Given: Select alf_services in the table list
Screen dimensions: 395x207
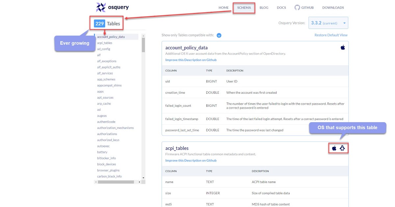Looking at the screenshot, I should (105, 73).
